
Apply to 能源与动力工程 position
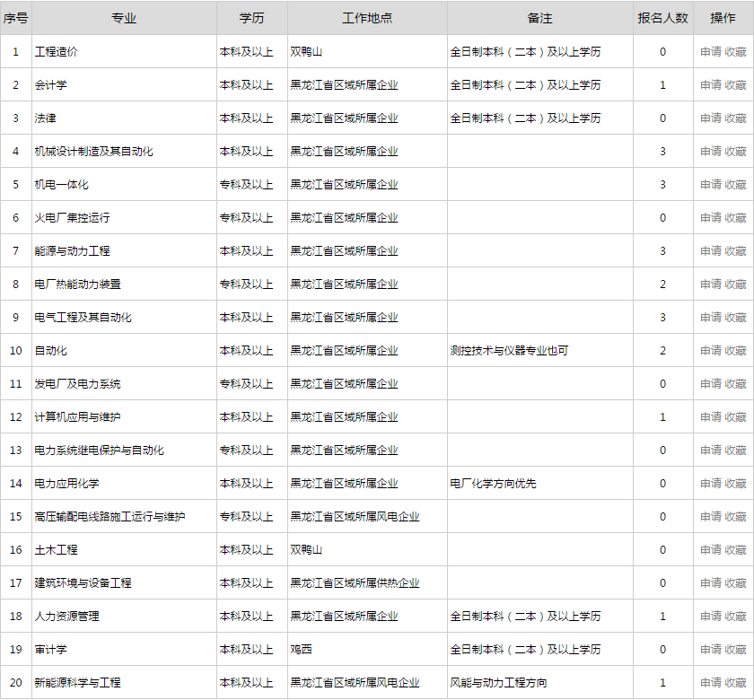click(x=711, y=251)
